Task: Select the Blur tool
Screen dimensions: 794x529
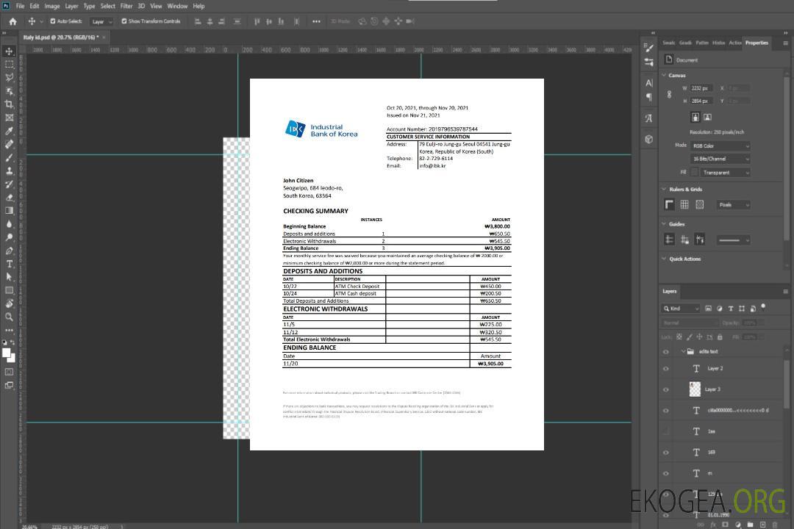Action: point(9,224)
